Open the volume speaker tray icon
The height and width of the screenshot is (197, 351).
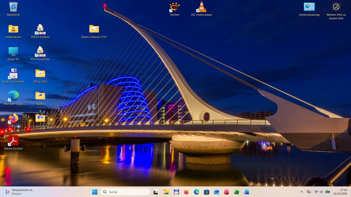pos(321,192)
